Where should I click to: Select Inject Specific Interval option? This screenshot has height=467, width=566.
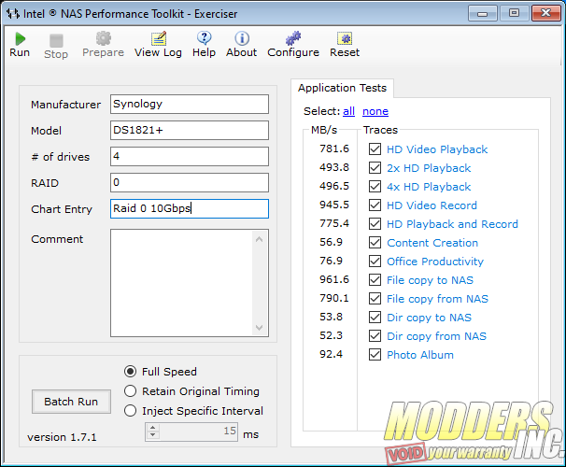point(131,411)
